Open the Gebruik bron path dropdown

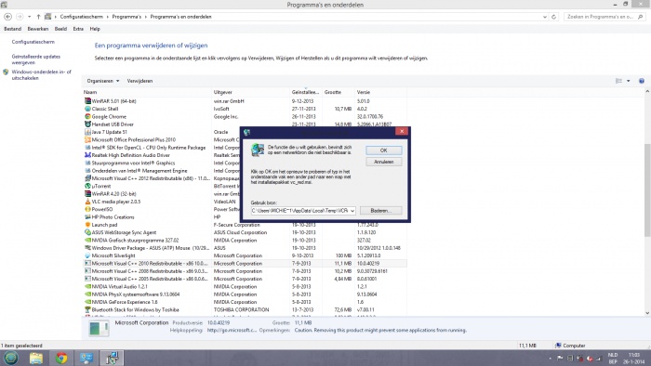pos(352,211)
